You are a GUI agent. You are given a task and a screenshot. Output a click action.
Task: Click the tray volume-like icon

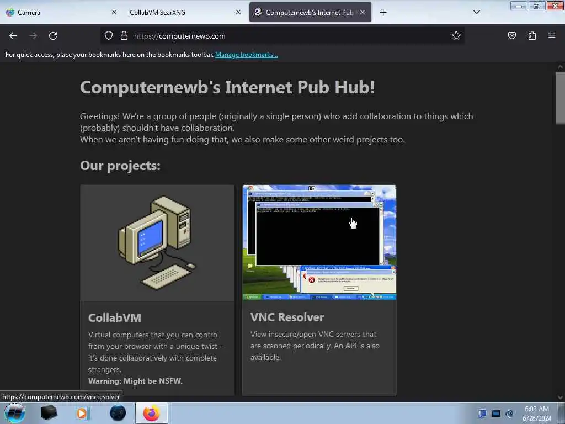[x=509, y=414]
